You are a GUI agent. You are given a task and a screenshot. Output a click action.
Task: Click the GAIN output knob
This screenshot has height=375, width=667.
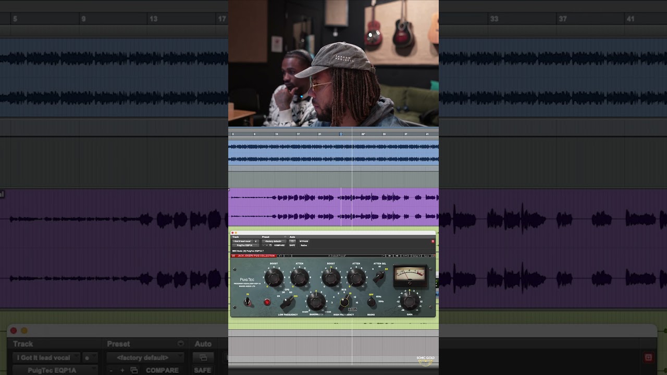pyautogui.click(x=410, y=301)
